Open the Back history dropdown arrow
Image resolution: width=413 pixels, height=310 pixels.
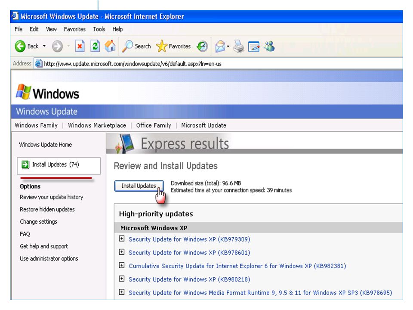click(44, 46)
